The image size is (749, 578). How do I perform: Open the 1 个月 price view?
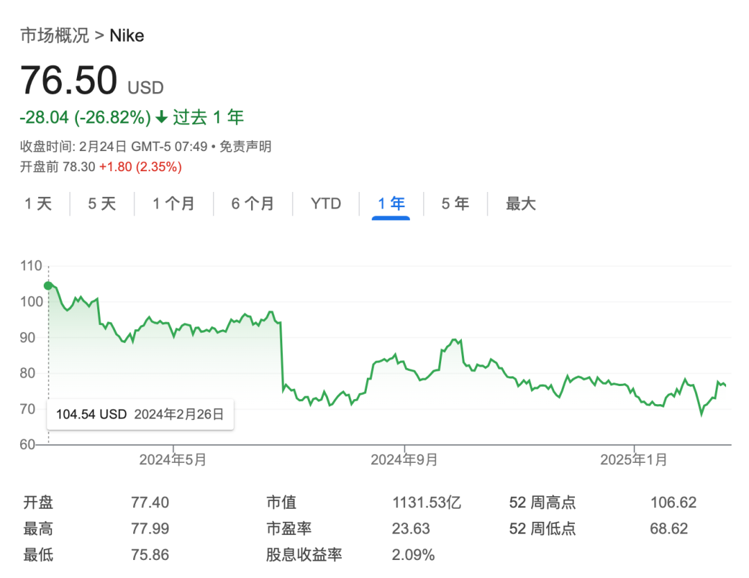pyautogui.click(x=173, y=204)
